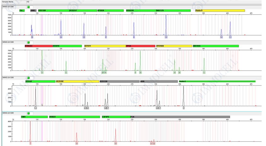266x146 pixels.
Task: Select the gray FGA marker bar
Action: tap(180, 117)
